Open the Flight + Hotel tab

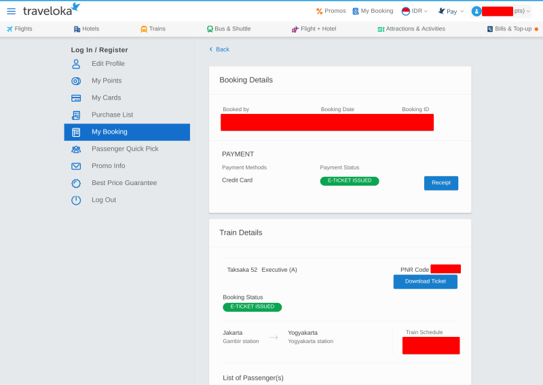tap(314, 29)
